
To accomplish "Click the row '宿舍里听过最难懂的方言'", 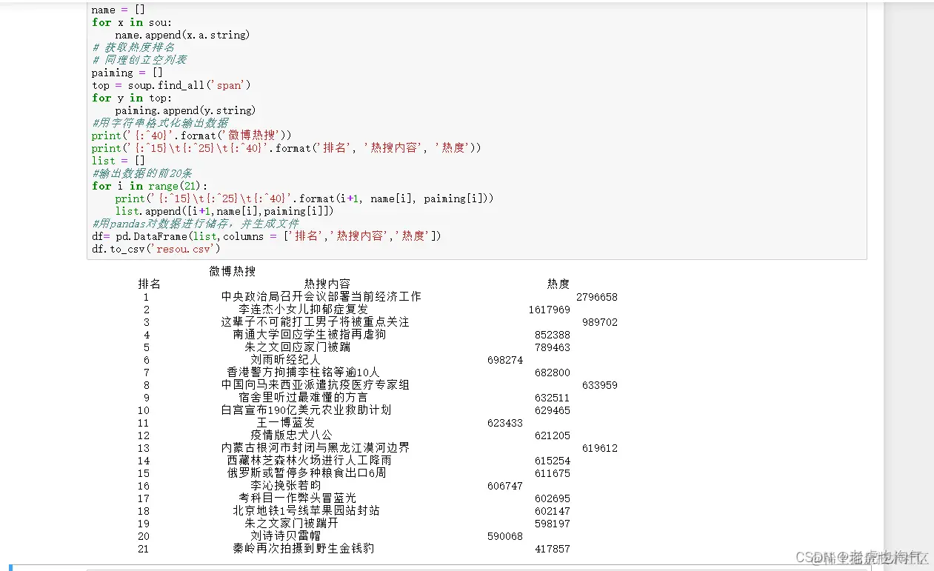I will pyautogui.click(x=304, y=397).
